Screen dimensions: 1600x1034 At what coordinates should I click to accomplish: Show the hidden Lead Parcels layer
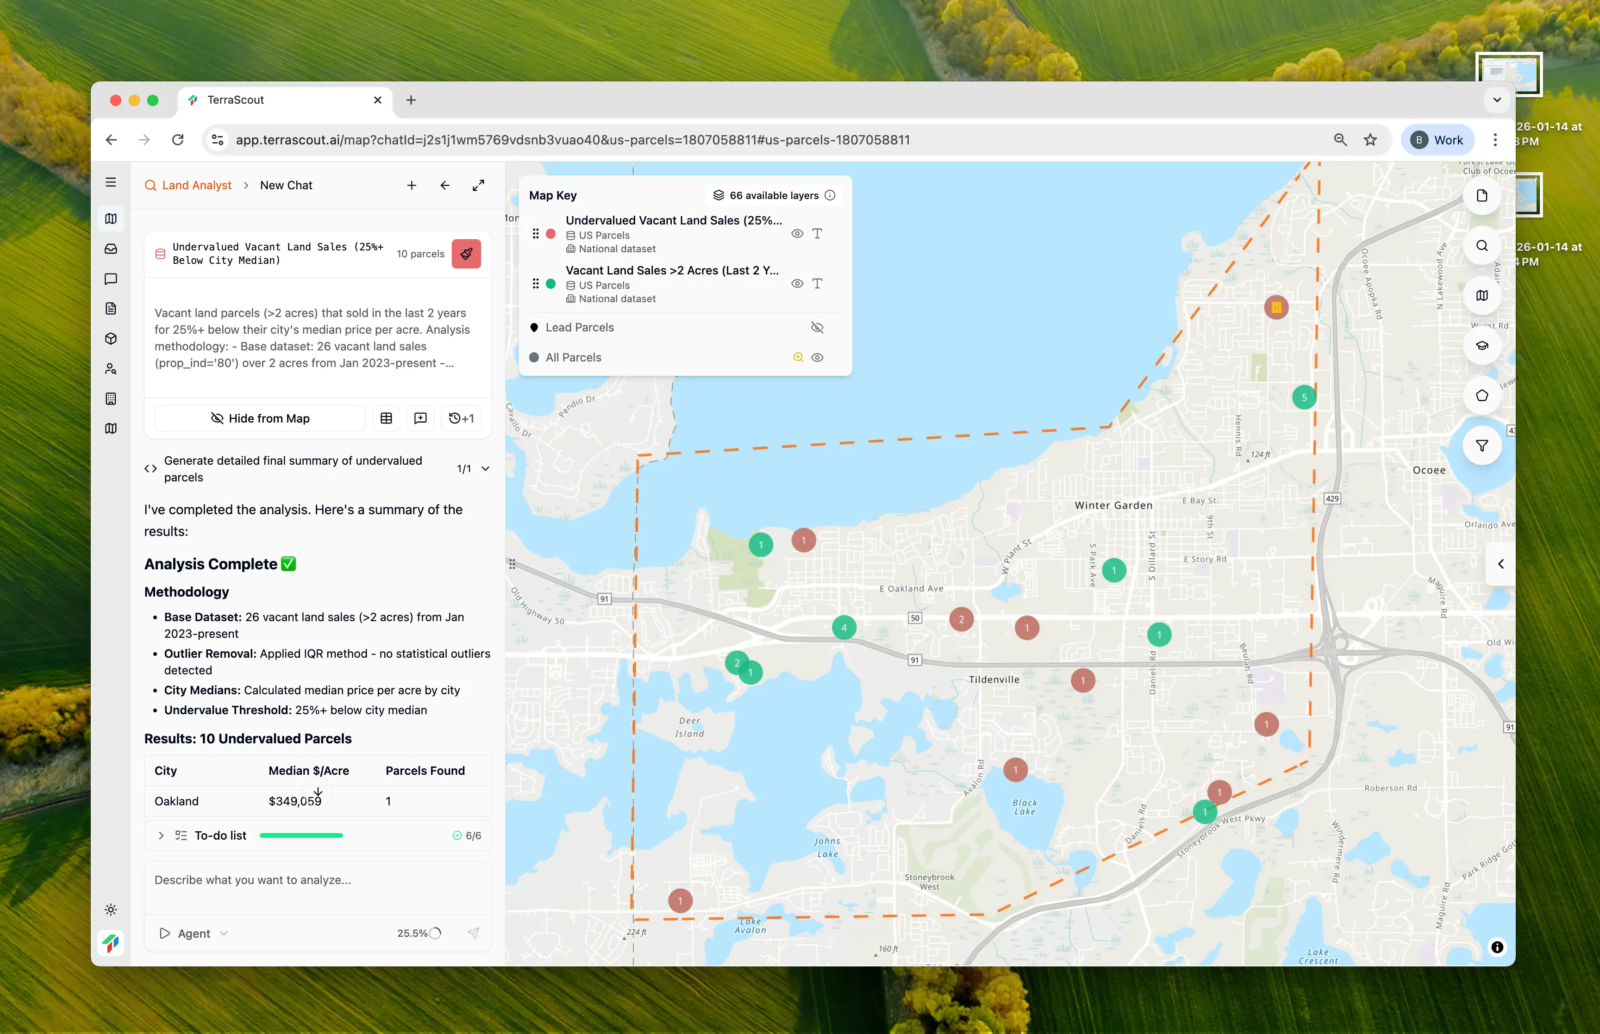[817, 328]
